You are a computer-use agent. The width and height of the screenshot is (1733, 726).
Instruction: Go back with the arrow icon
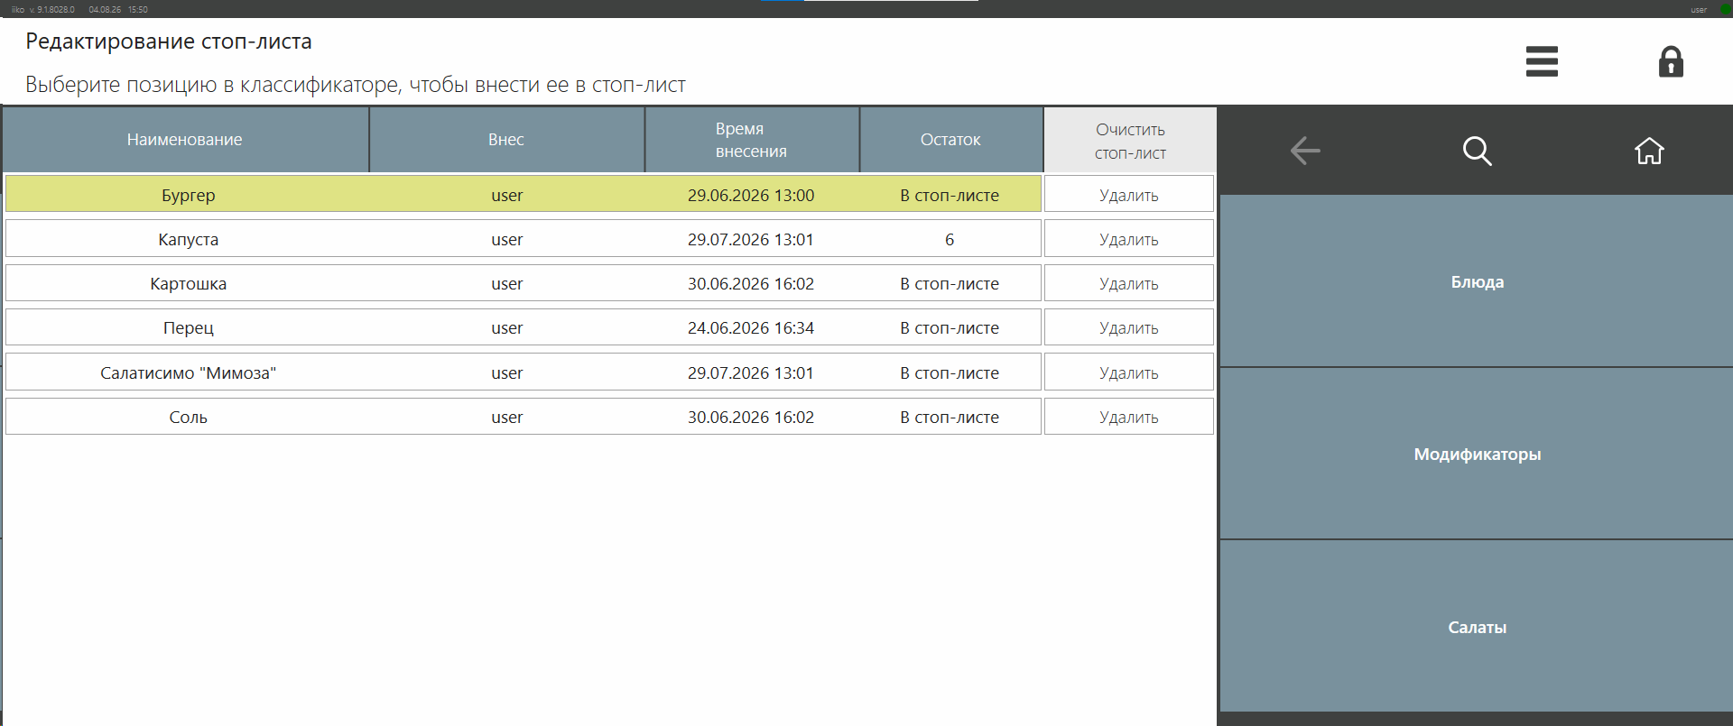(x=1305, y=151)
